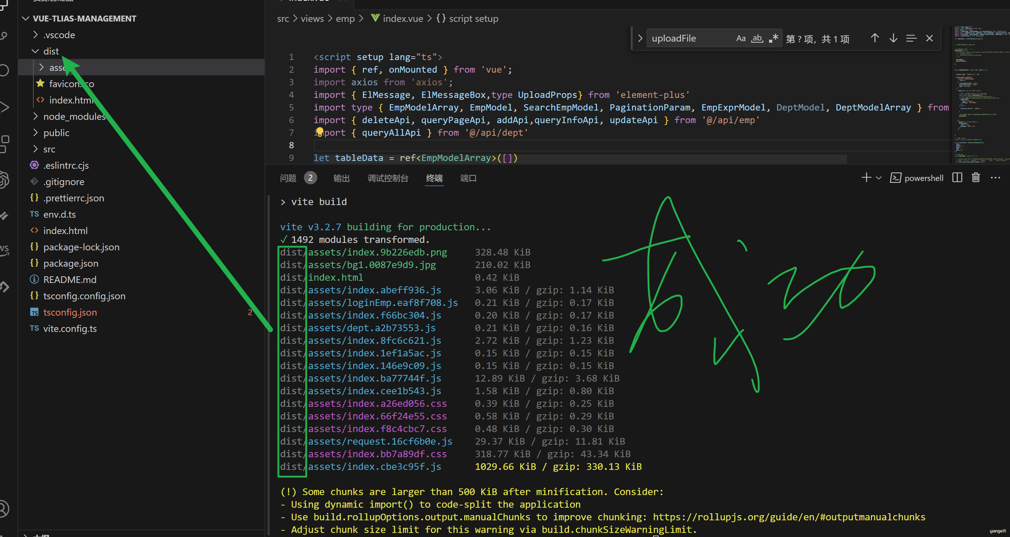Image resolution: width=1010 pixels, height=537 pixels.
Task: Click the rollupjs.org outputmanualchunks link
Action: [x=789, y=517]
